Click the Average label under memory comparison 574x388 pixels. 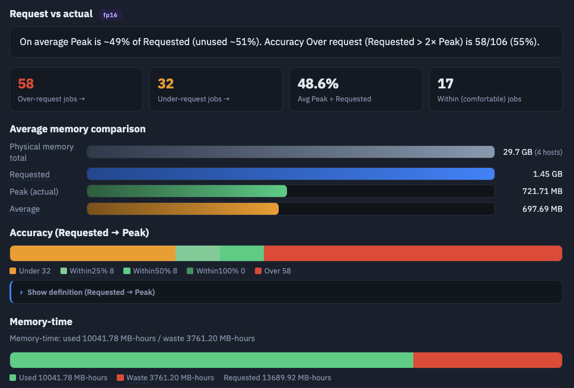coord(24,209)
